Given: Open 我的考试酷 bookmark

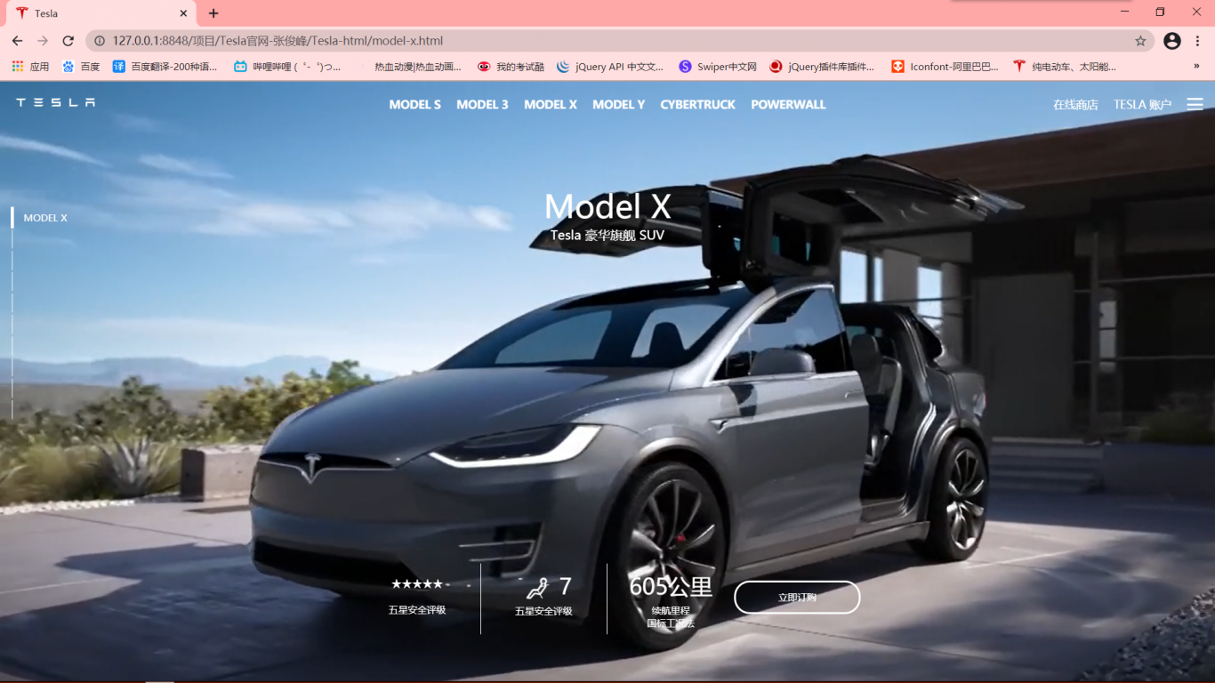Looking at the screenshot, I should [x=511, y=67].
